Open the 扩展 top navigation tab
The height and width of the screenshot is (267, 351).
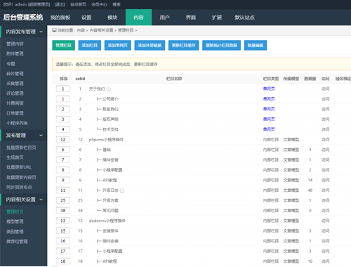[217, 18]
